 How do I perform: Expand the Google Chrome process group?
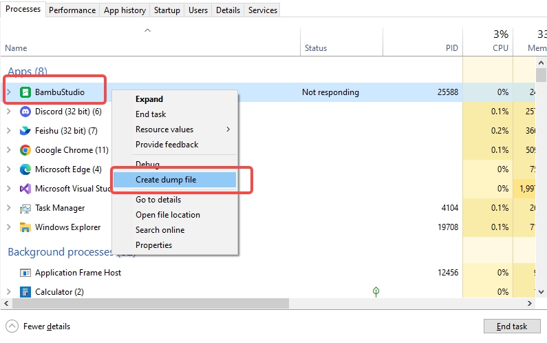[x=9, y=150]
